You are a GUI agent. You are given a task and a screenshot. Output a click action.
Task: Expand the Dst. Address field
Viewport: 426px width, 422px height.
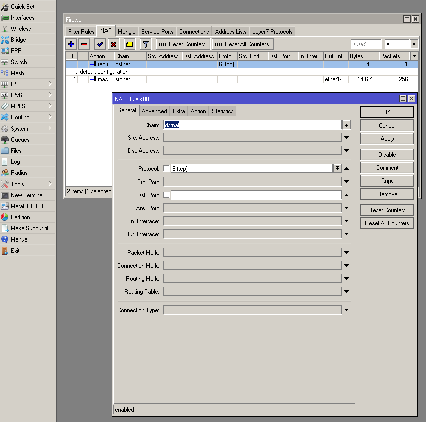pos(346,151)
